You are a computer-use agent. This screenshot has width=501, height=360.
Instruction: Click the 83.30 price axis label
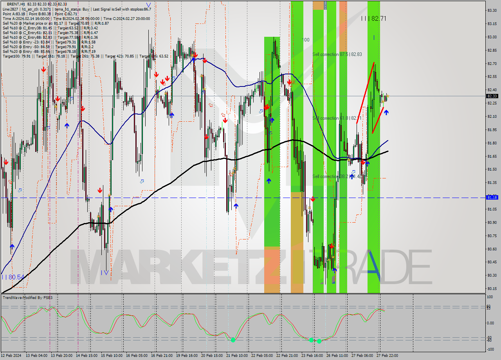[x=492, y=10]
